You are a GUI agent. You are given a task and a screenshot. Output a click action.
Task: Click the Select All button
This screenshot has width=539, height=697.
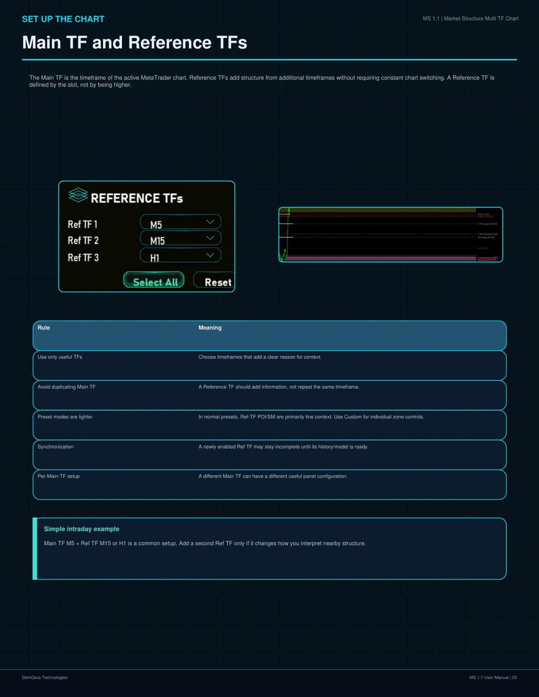[153, 280]
